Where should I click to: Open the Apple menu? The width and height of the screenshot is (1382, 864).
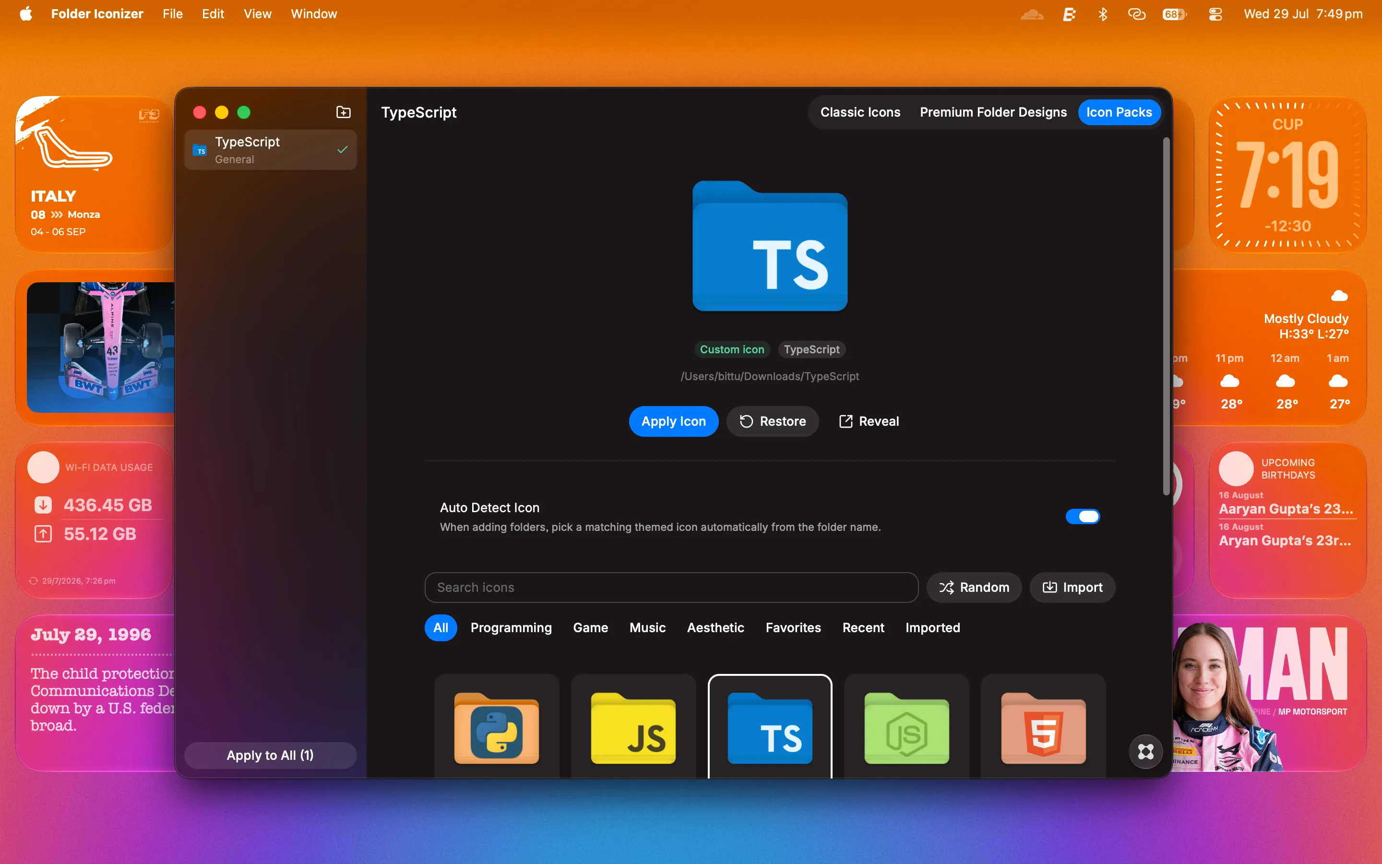click(x=26, y=14)
